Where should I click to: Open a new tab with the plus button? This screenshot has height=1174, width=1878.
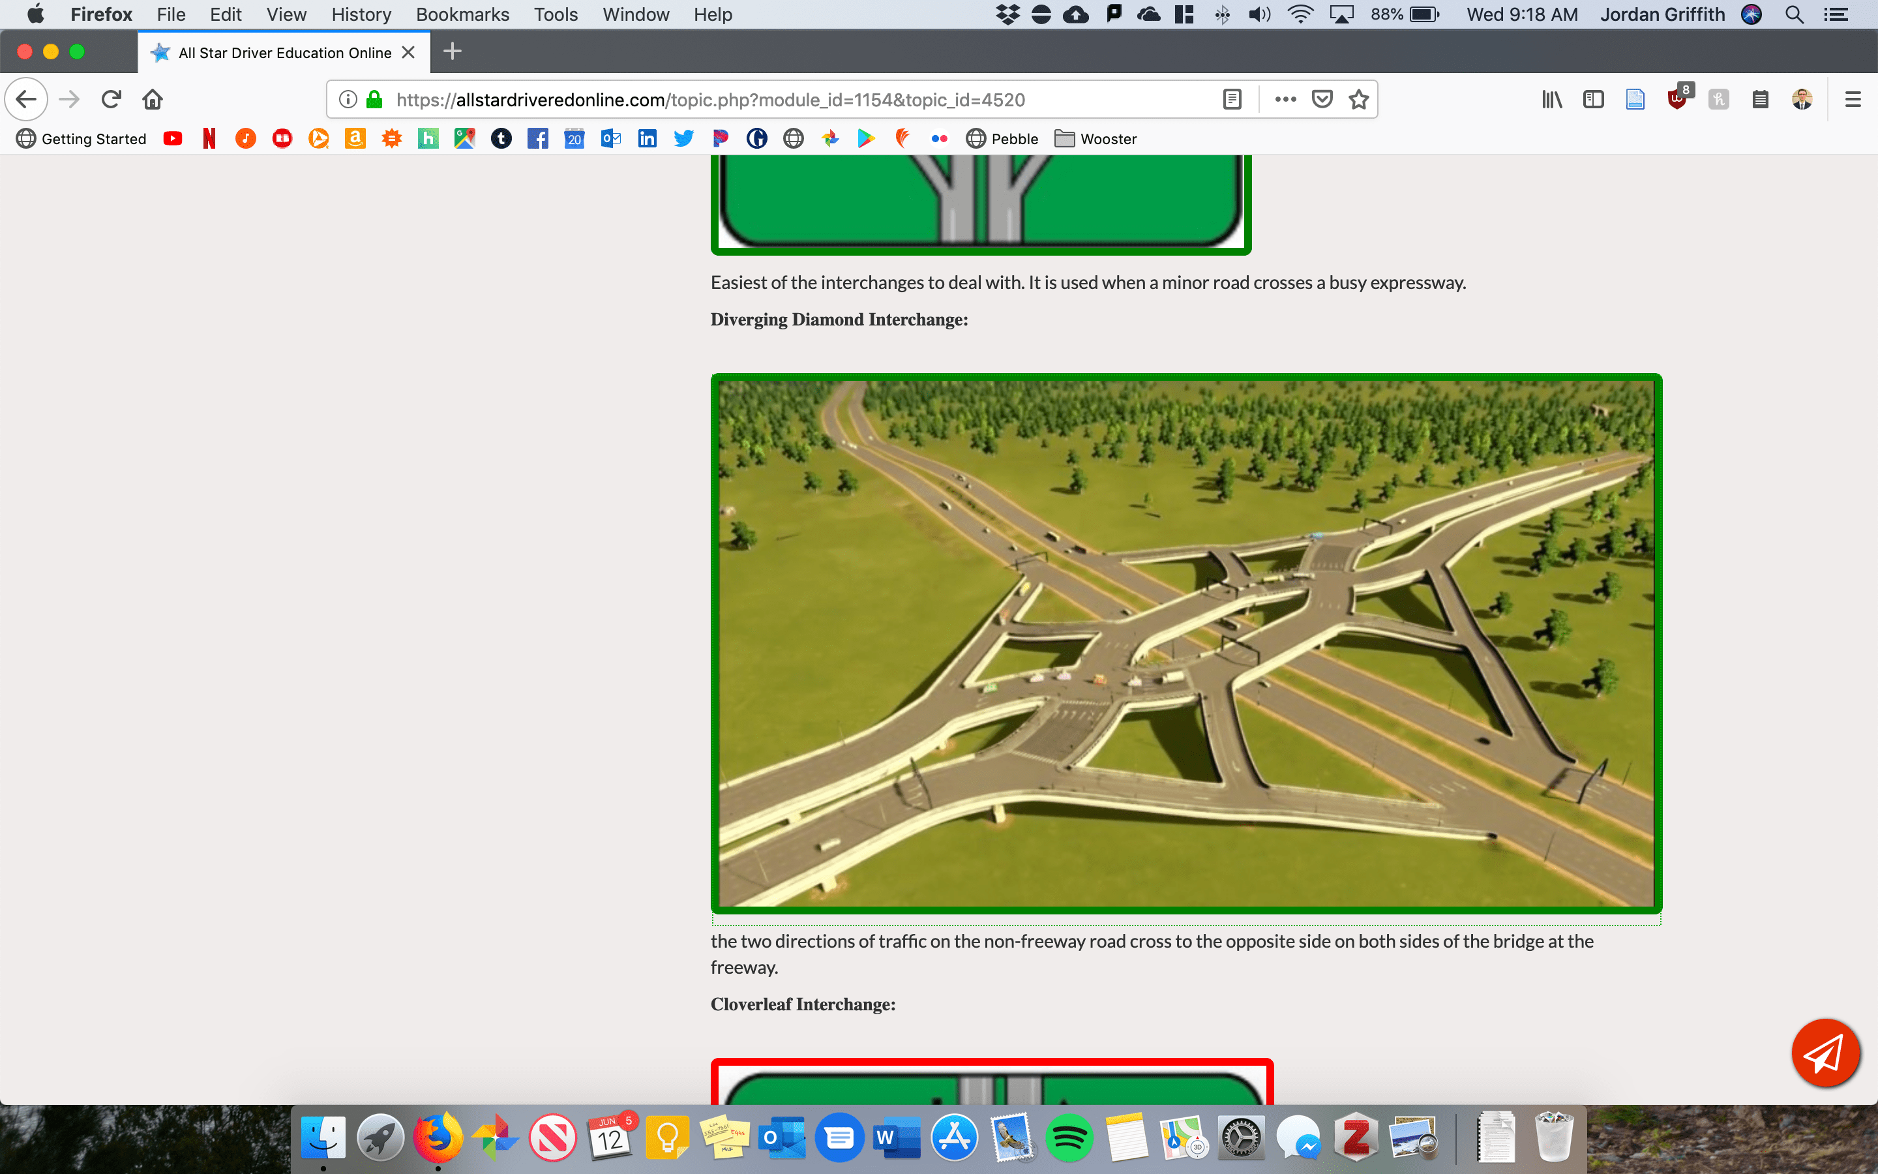(x=452, y=52)
